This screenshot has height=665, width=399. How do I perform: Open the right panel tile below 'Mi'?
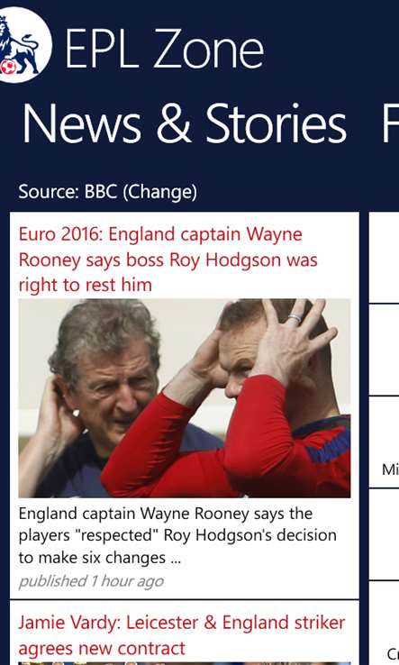click(385, 534)
